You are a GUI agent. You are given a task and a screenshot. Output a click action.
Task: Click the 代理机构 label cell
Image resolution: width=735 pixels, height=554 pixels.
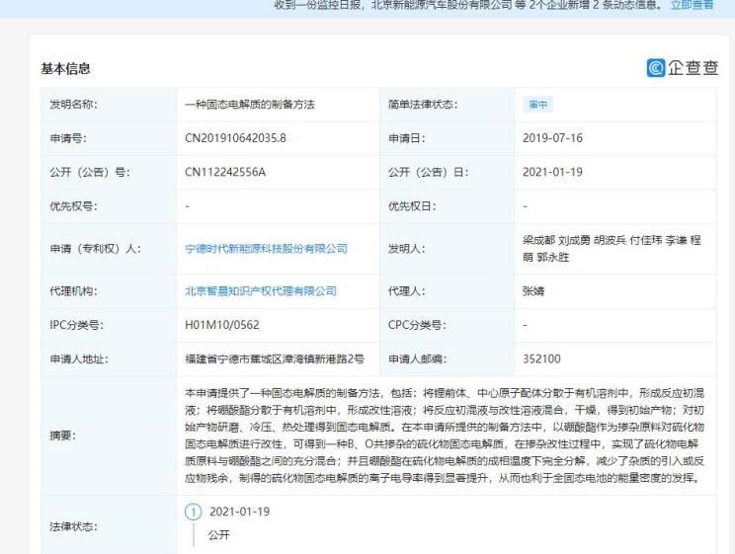click(109, 291)
